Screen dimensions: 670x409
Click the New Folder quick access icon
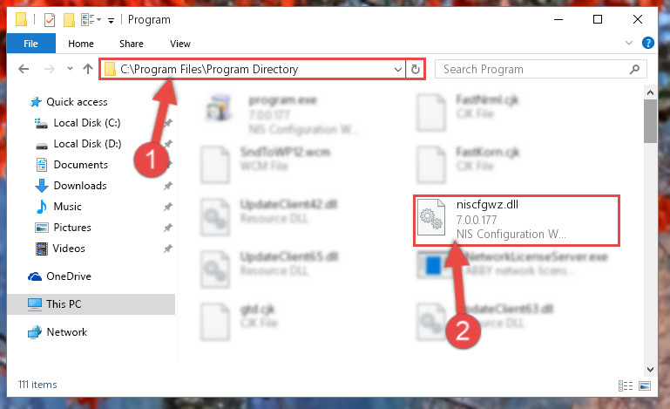(x=69, y=20)
